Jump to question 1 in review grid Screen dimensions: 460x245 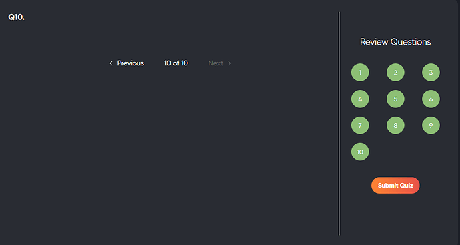pos(360,73)
